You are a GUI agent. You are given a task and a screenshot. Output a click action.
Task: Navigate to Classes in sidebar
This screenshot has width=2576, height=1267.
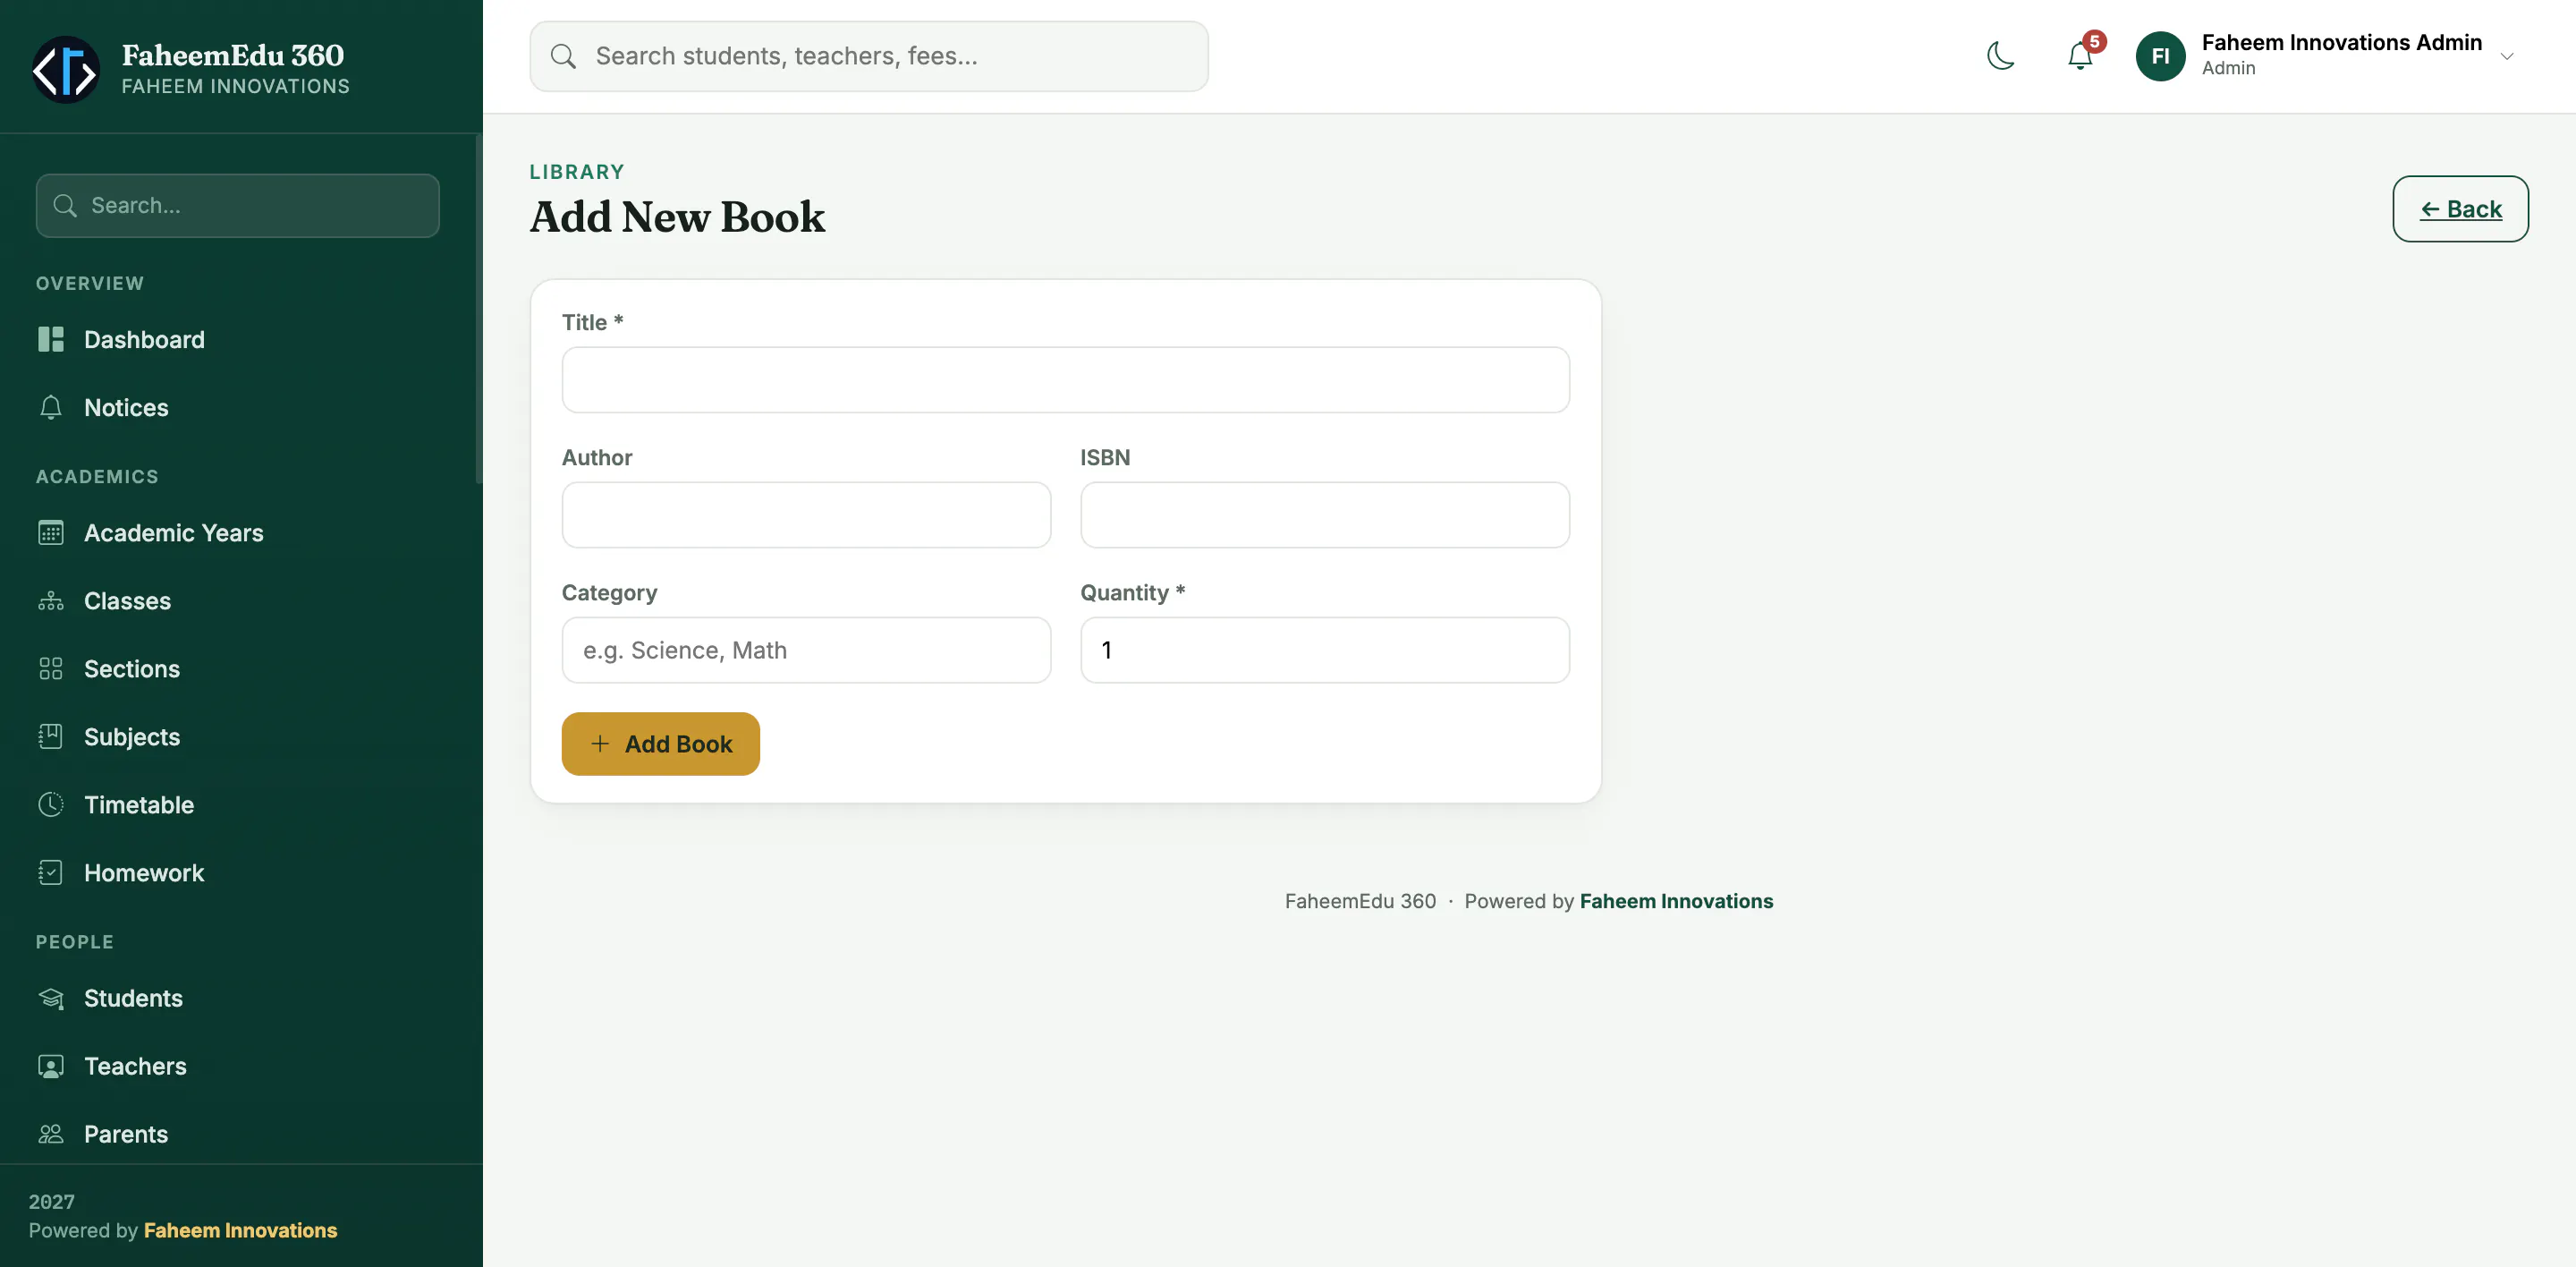point(238,601)
